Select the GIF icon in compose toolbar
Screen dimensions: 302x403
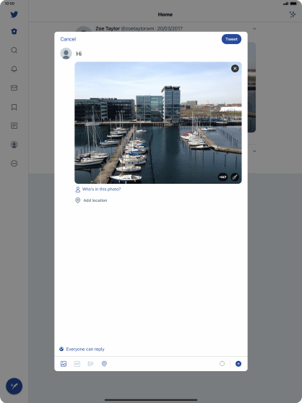[77, 364]
